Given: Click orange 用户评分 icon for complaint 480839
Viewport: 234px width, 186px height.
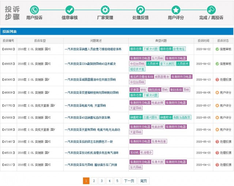Looking at the screenshot, I should [217, 93].
